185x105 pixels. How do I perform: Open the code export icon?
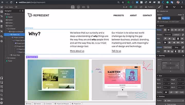click(136, 7)
